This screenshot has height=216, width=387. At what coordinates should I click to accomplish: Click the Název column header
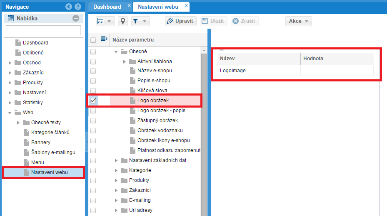(259, 59)
